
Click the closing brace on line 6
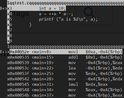point(31,25)
